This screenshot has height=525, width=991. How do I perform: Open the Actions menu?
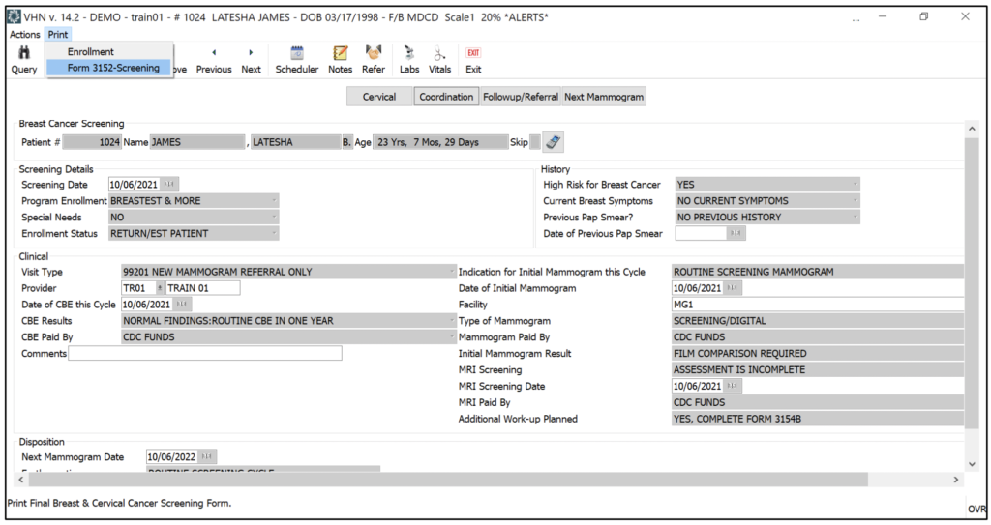(x=24, y=34)
